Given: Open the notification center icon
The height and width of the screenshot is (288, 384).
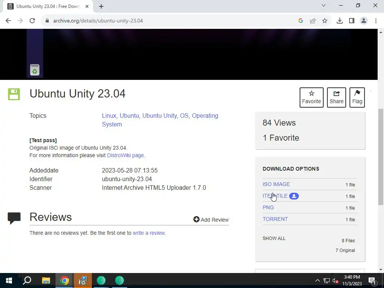Looking at the screenshot, I should [372, 280].
